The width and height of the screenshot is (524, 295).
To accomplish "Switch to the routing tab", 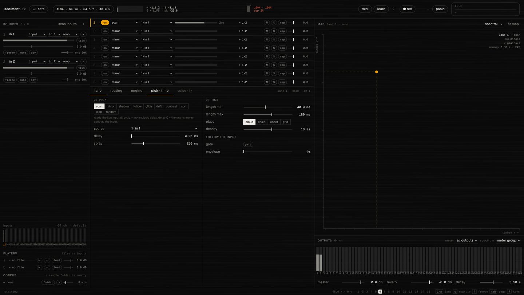I will [x=116, y=91].
